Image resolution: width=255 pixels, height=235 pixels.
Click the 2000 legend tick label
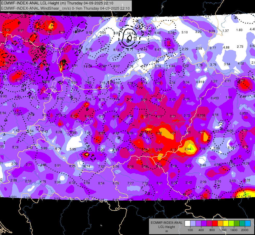tap(245, 230)
